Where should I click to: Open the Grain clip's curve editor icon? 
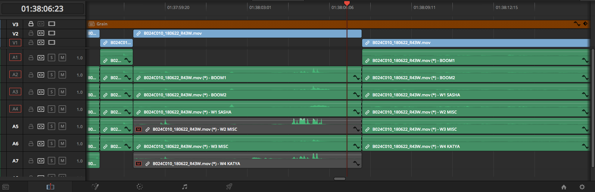(x=577, y=24)
